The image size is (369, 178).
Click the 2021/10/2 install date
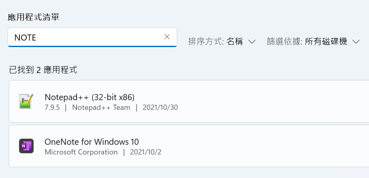[x=146, y=152]
